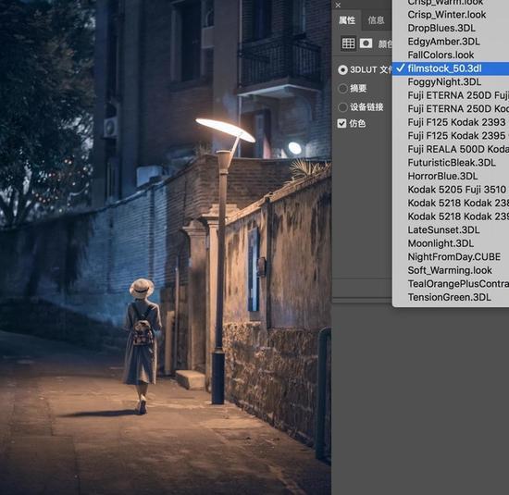
Task: Select Kodak 5218 Kodak 238x entry
Action: (451, 204)
